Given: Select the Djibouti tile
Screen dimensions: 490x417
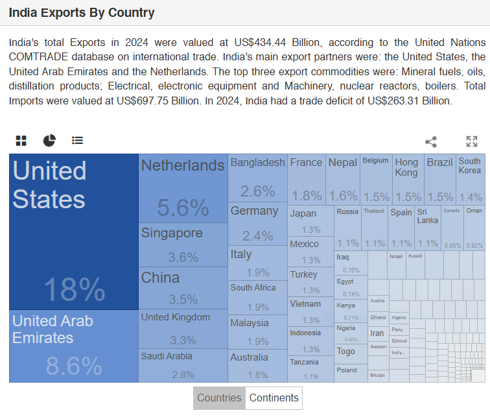Looking at the screenshot, I should point(399,342).
